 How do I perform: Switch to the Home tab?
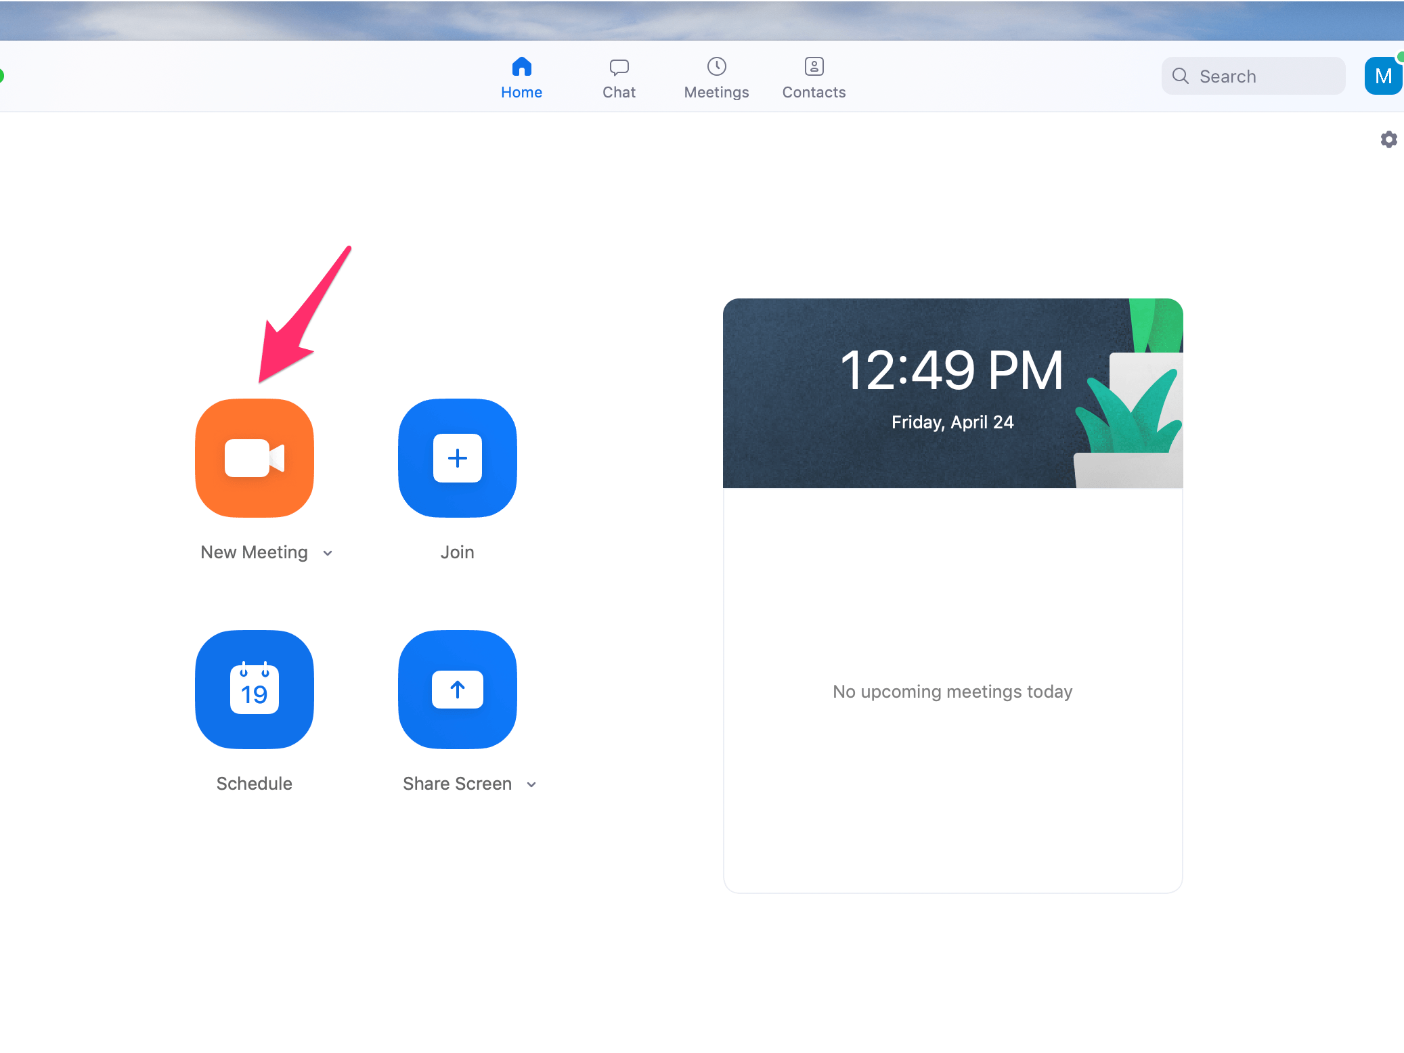pyautogui.click(x=521, y=78)
